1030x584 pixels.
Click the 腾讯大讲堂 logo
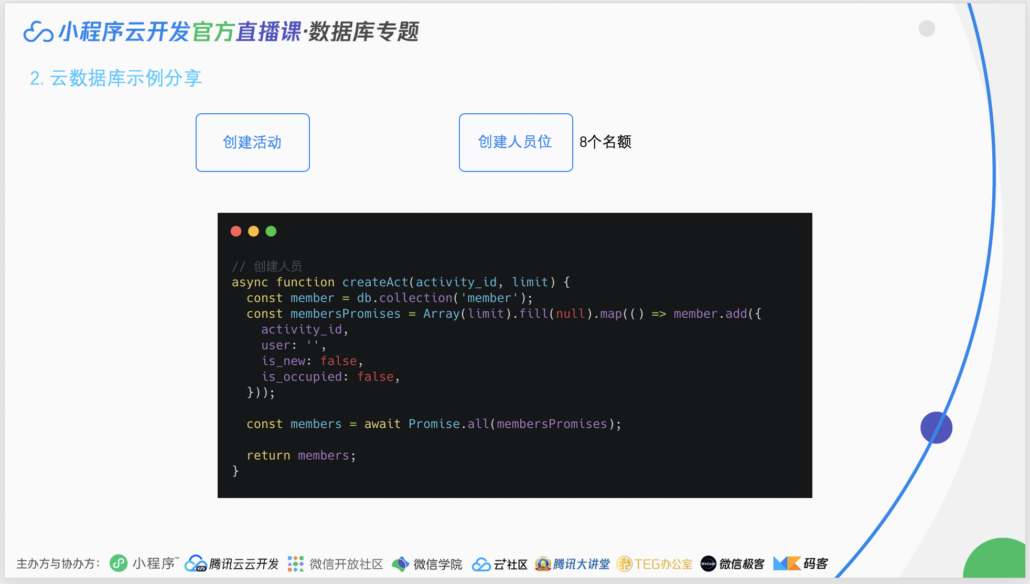point(543,564)
